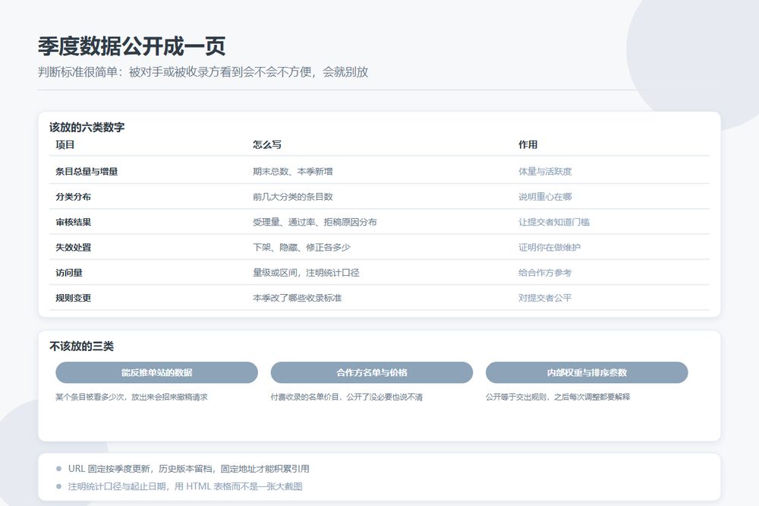Select the row label 规则变更
This screenshot has width=759, height=506.
click(73, 298)
